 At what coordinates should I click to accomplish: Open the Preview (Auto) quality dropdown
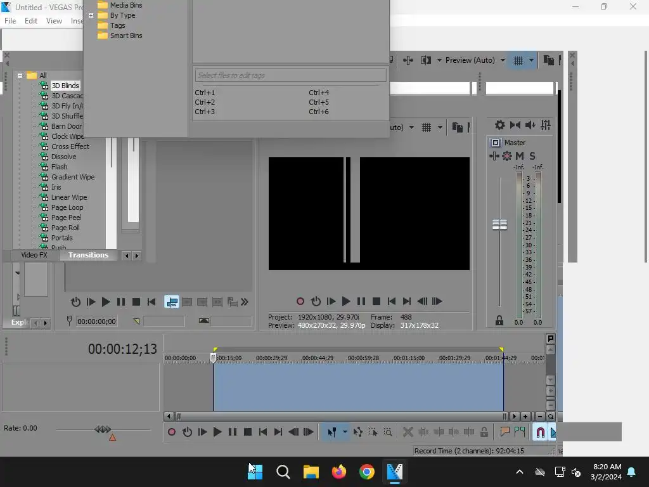(475, 60)
